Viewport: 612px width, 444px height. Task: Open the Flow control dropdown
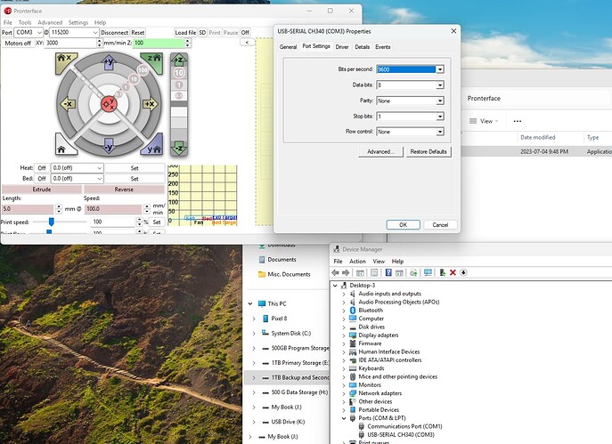tap(440, 133)
